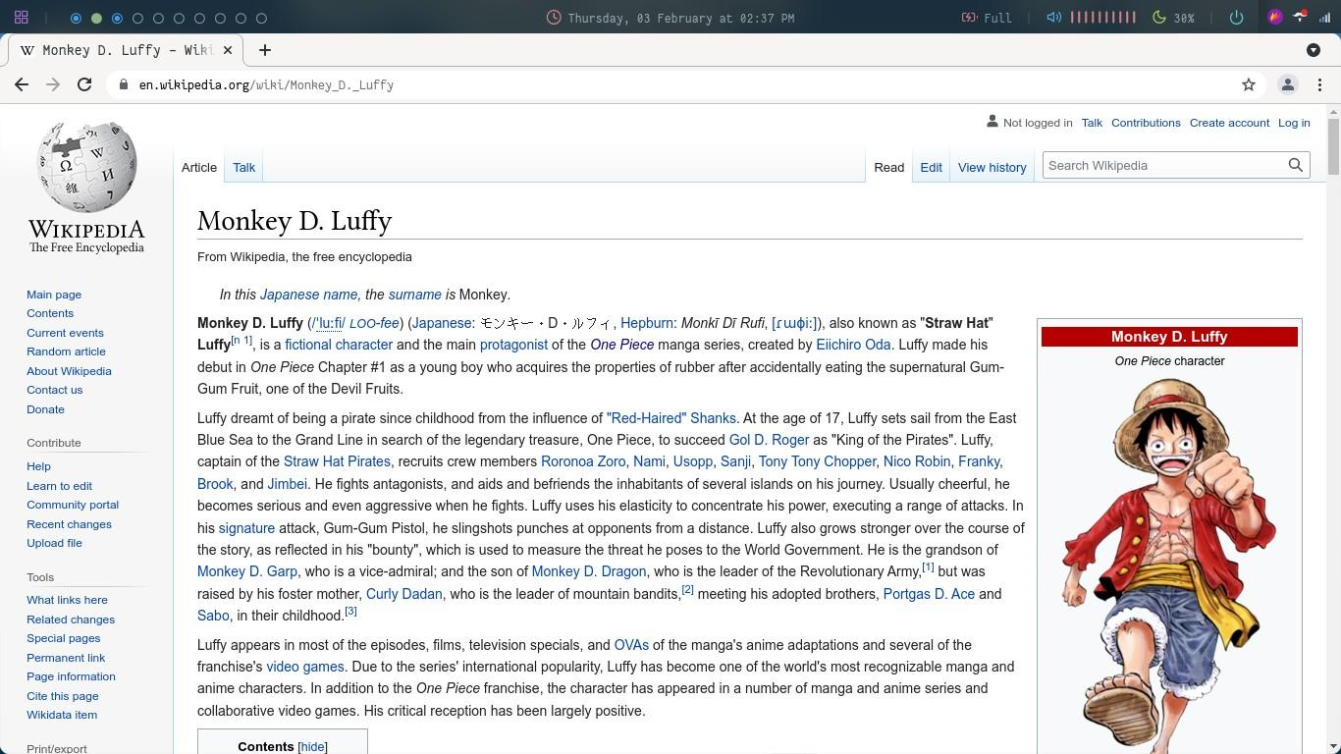The height and width of the screenshot is (754, 1341).
Task: Click the Not logged in user icon
Action: (992, 122)
